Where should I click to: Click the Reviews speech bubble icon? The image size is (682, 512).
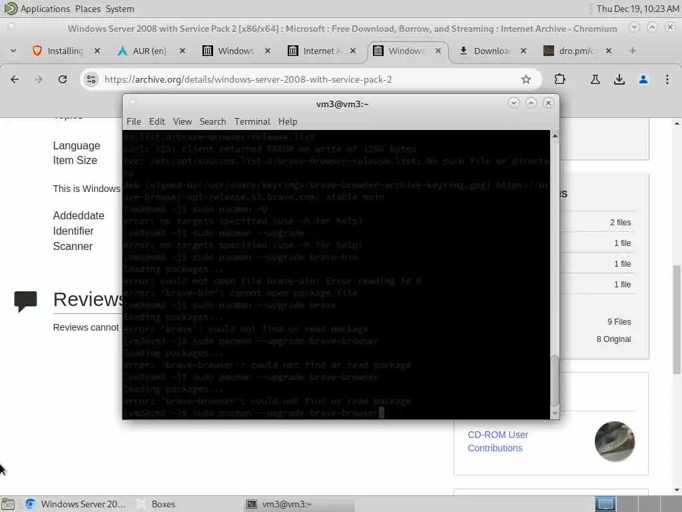pyautogui.click(x=25, y=301)
